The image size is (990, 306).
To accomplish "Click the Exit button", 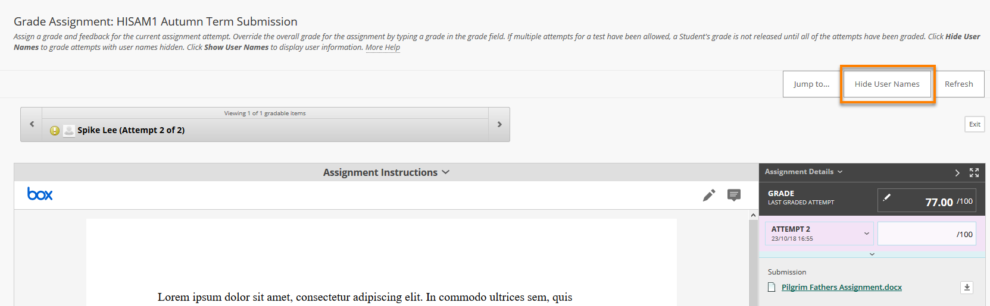I will (975, 124).
